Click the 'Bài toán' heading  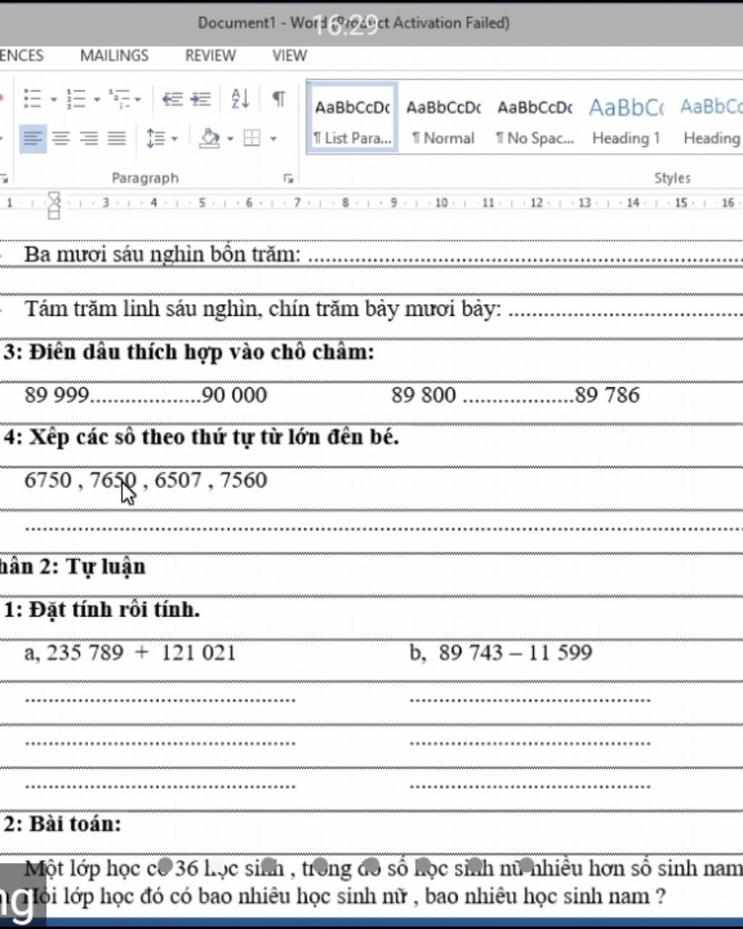74,824
